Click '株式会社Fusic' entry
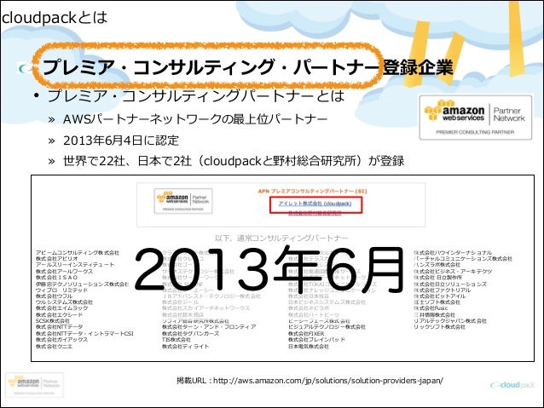Screen dimensions: 544x408 (431, 307)
